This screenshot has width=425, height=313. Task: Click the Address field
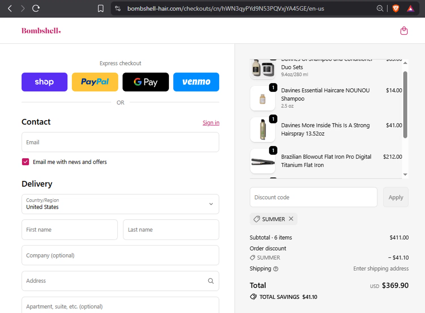click(x=120, y=281)
